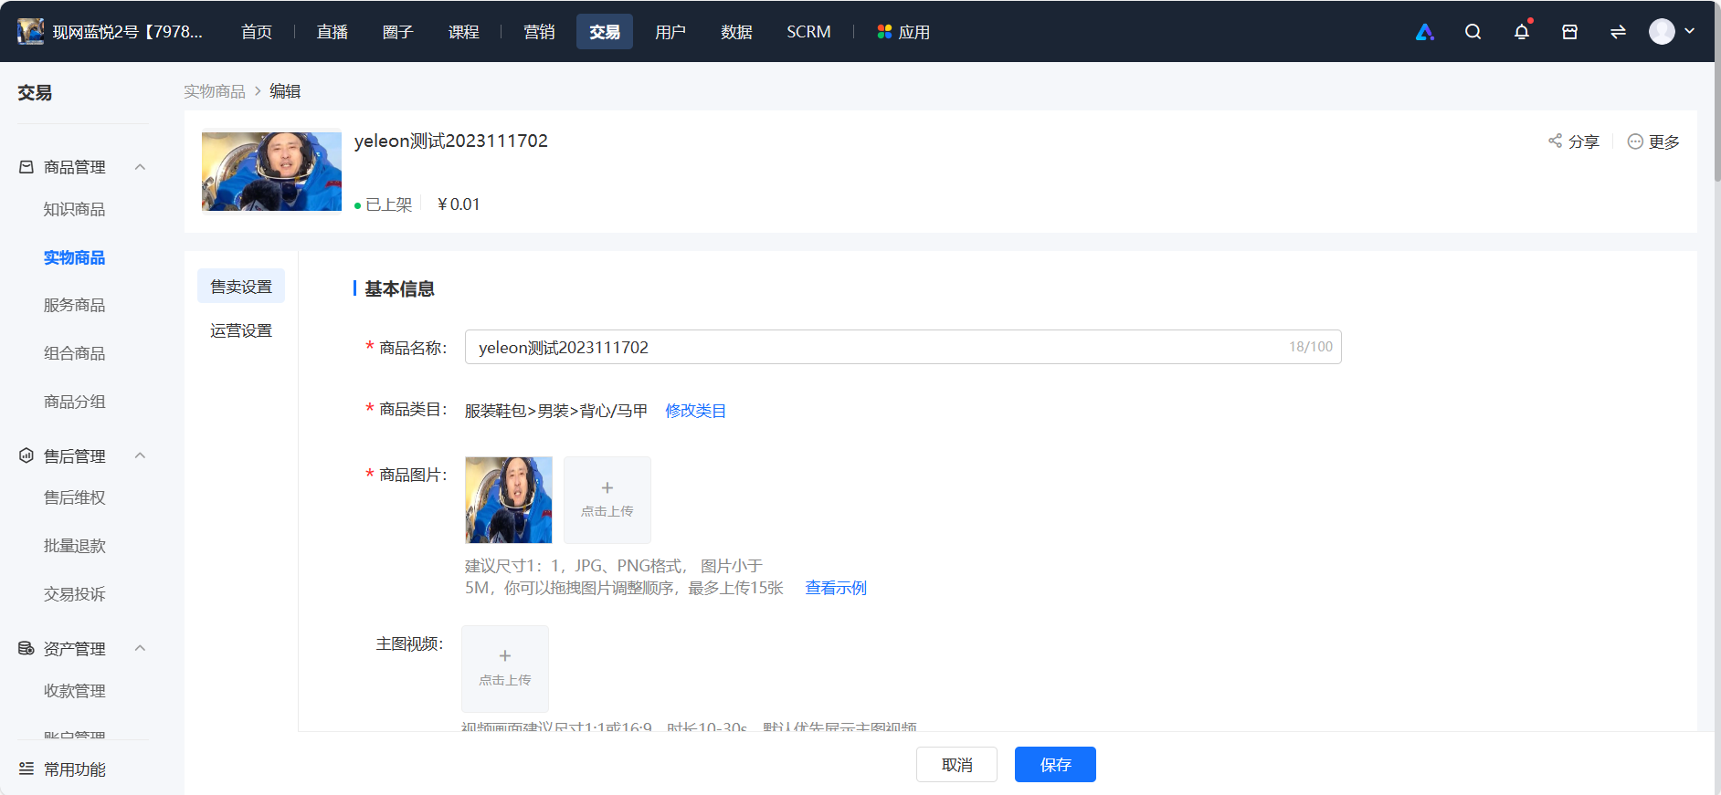Click the shop logo thumbnail at top left
The width and height of the screenshot is (1721, 795).
pos(30,32)
